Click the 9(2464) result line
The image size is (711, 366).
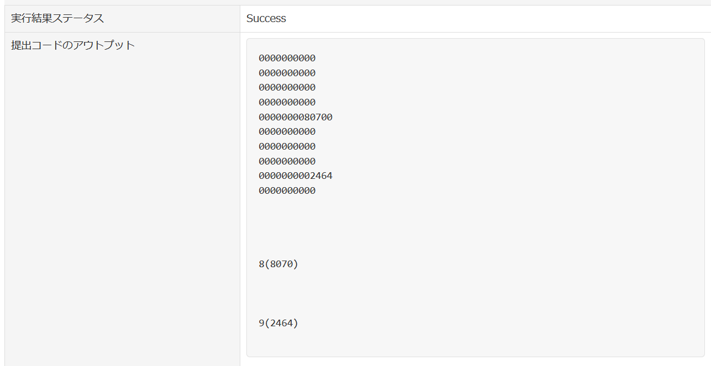tap(278, 323)
